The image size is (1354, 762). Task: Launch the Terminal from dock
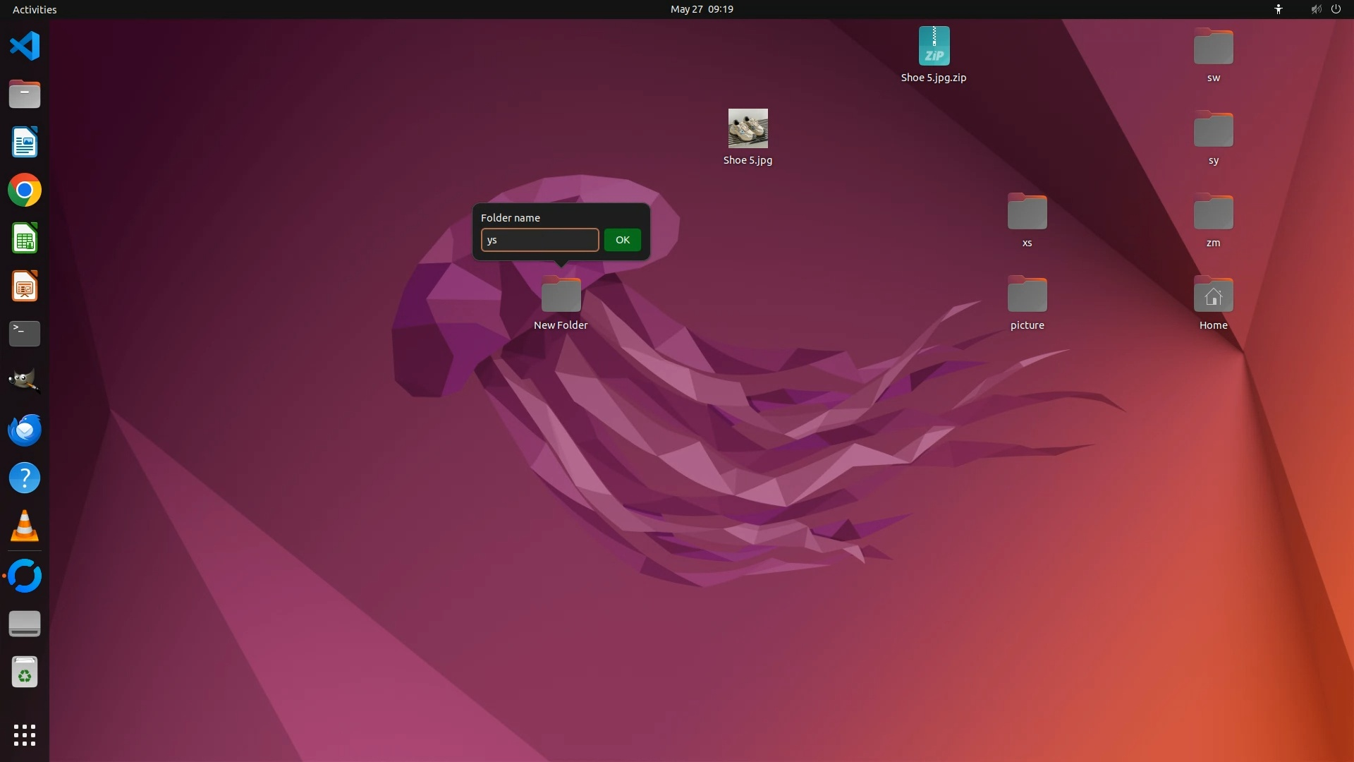click(x=25, y=334)
